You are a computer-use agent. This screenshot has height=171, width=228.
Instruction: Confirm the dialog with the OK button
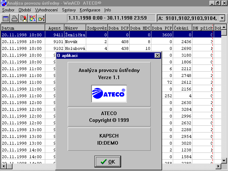[108, 161]
